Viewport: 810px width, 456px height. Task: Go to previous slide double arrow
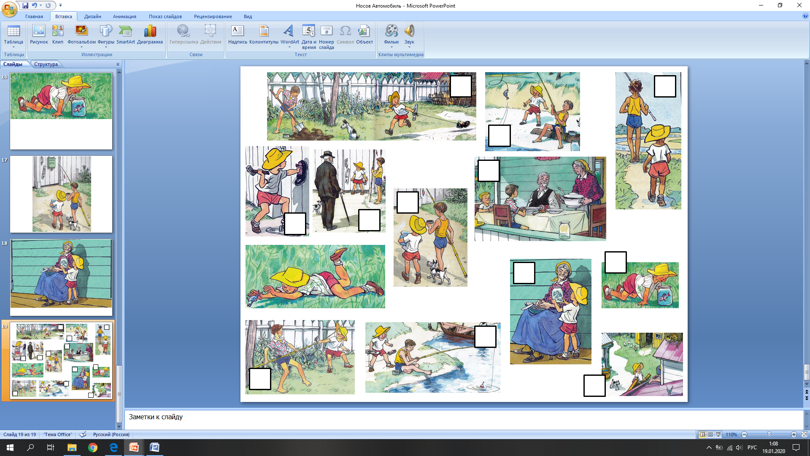(x=807, y=392)
